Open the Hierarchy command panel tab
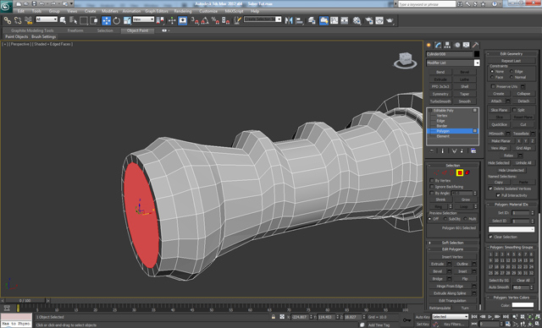Viewport: 542px width, 328px height. [447, 45]
